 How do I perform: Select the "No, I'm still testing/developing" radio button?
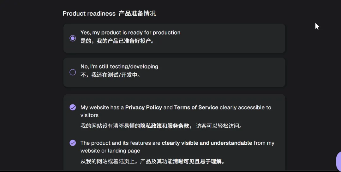point(73,72)
